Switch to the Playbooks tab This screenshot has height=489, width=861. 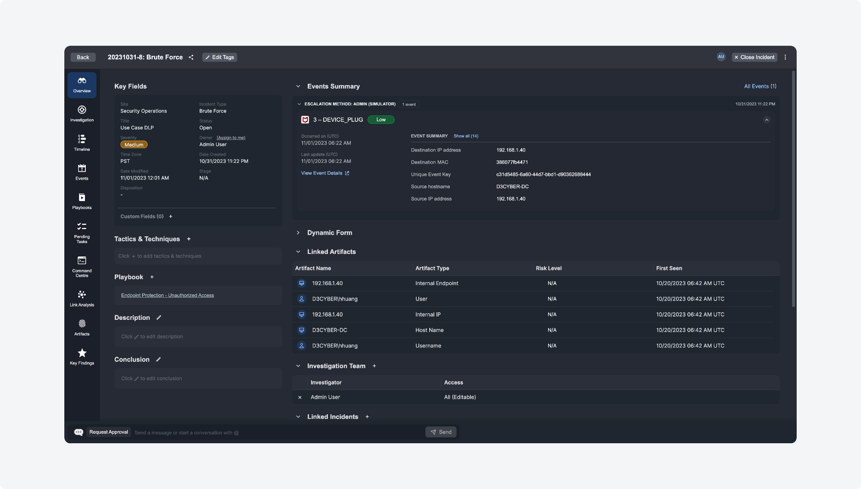[x=82, y=201]
